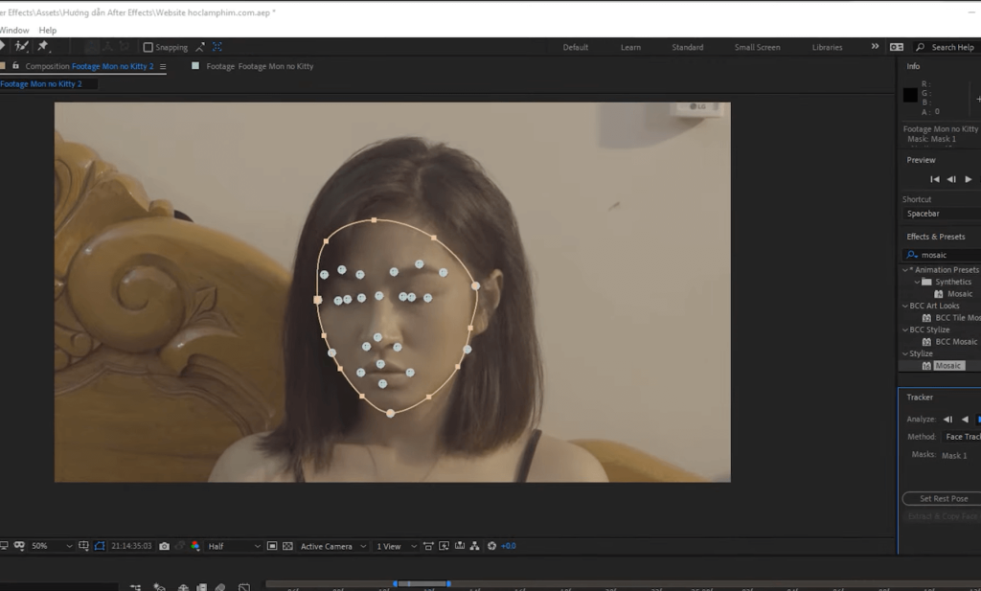Toggle the Transparency Grid
This screenshot has width=981, height=591.
[x=287, y=545]
